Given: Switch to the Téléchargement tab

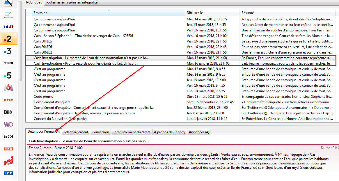Looking at the screenshot, I should (x=76, y=132).
